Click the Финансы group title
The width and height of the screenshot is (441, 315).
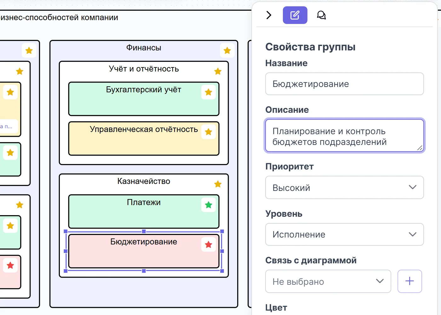(x=144, y=48)
